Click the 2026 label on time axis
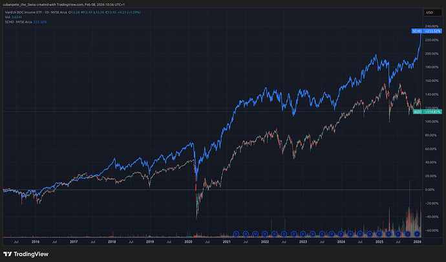 pyautogui.click(x=417, y=241)
